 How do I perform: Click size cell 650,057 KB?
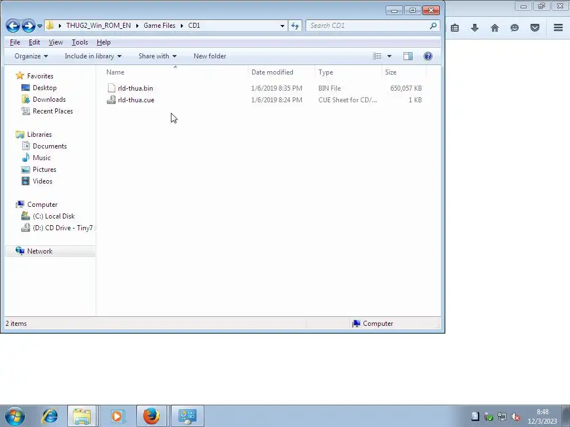406,88
